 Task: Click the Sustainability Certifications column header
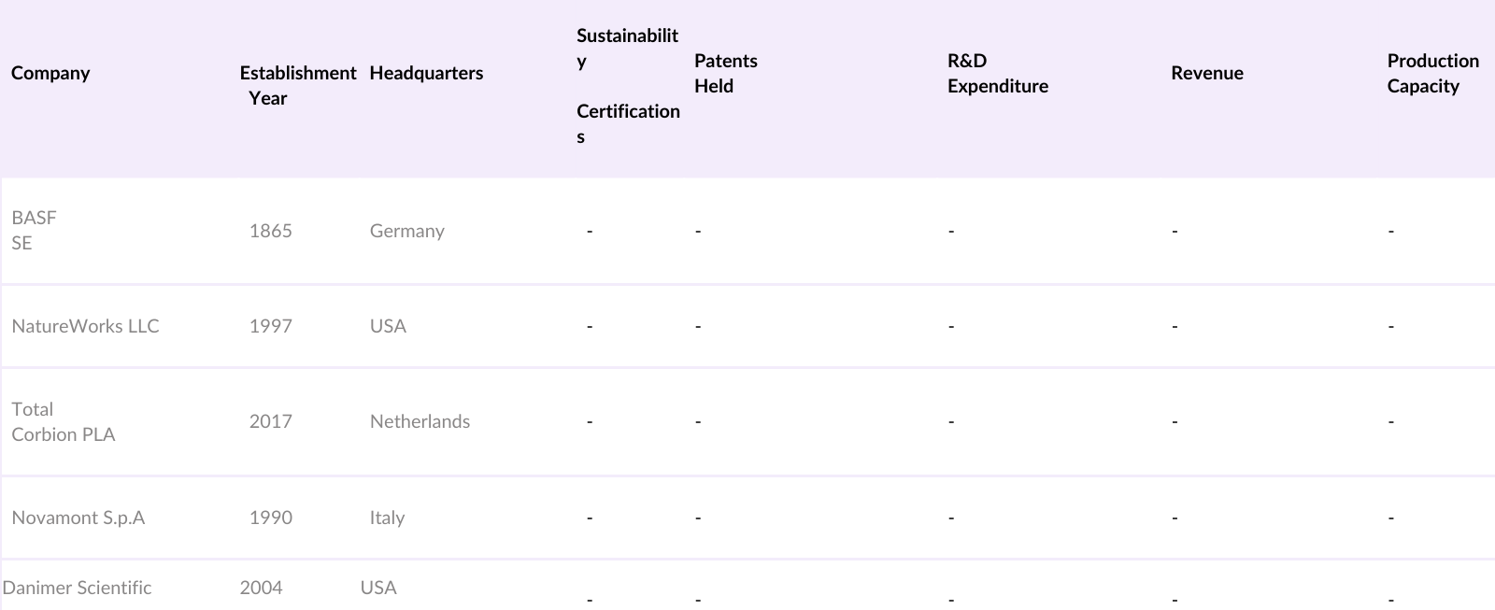pos(627,86)
